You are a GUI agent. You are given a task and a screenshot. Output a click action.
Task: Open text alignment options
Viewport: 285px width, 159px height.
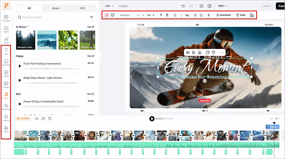(x=195, y=15)
